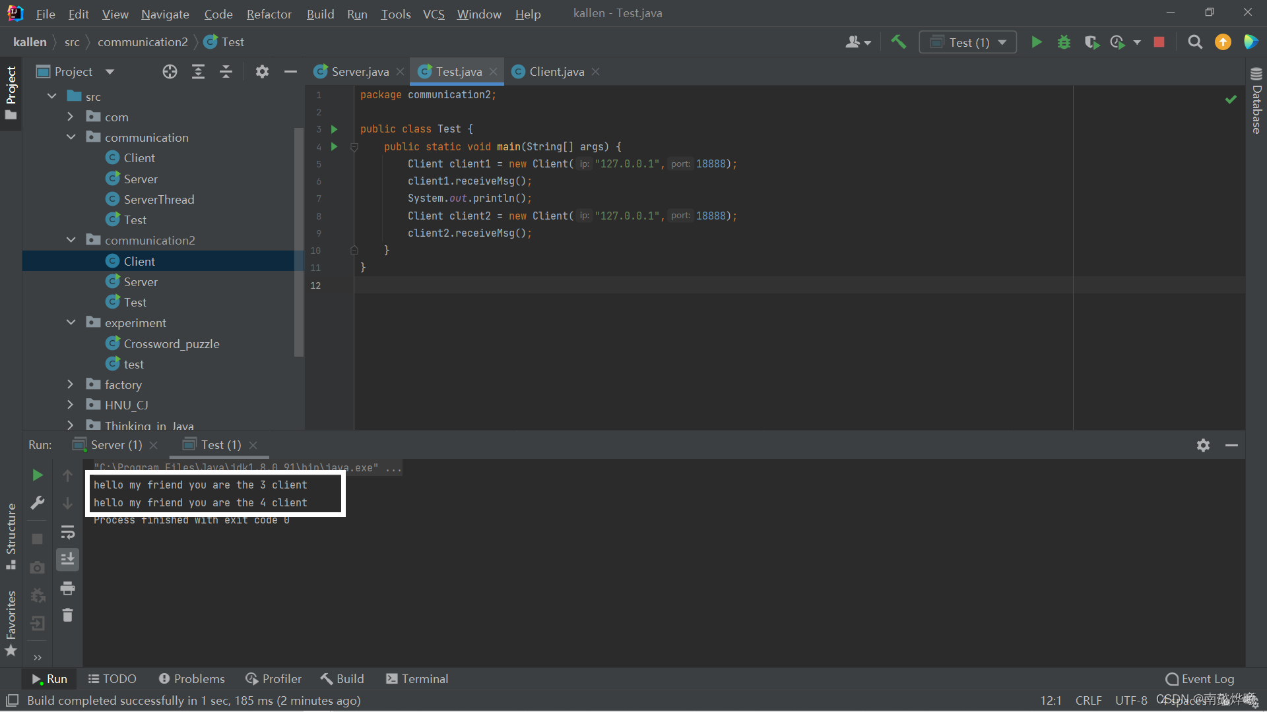
Task: Switch to Server.java editor tab
Action: (x=360, y=72)
